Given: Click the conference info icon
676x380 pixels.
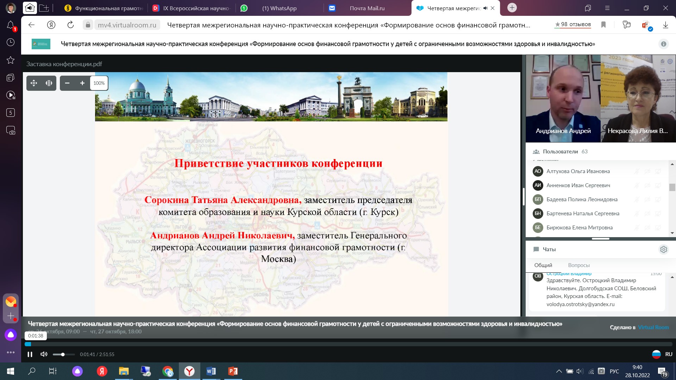Looking at the screenshot, I should point(663,44).
